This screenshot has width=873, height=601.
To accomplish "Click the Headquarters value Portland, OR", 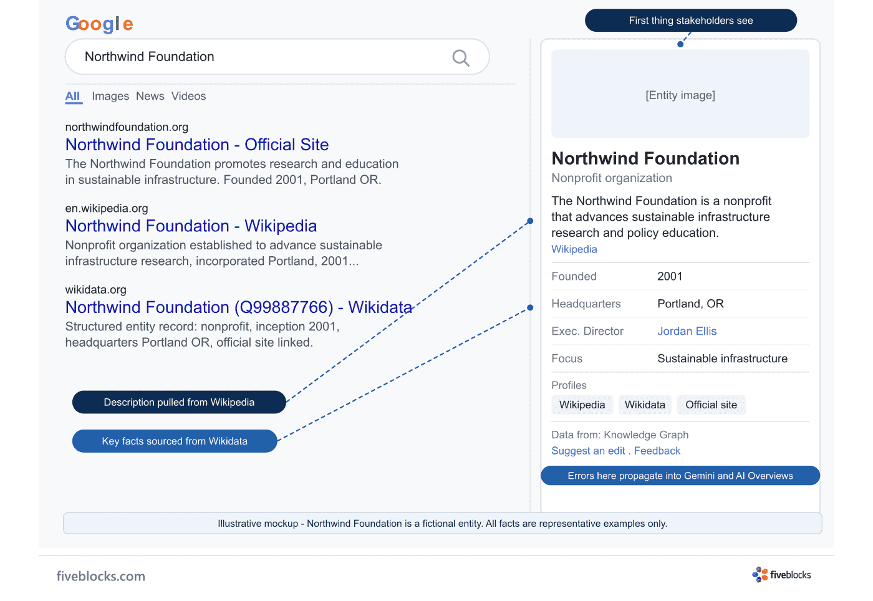I will tap(690, 304).
